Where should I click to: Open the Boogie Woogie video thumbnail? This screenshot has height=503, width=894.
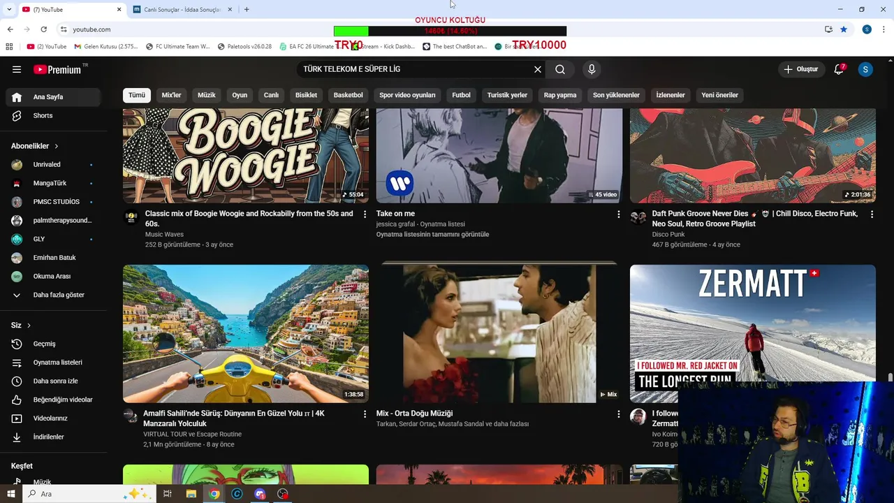pos(246,156)
